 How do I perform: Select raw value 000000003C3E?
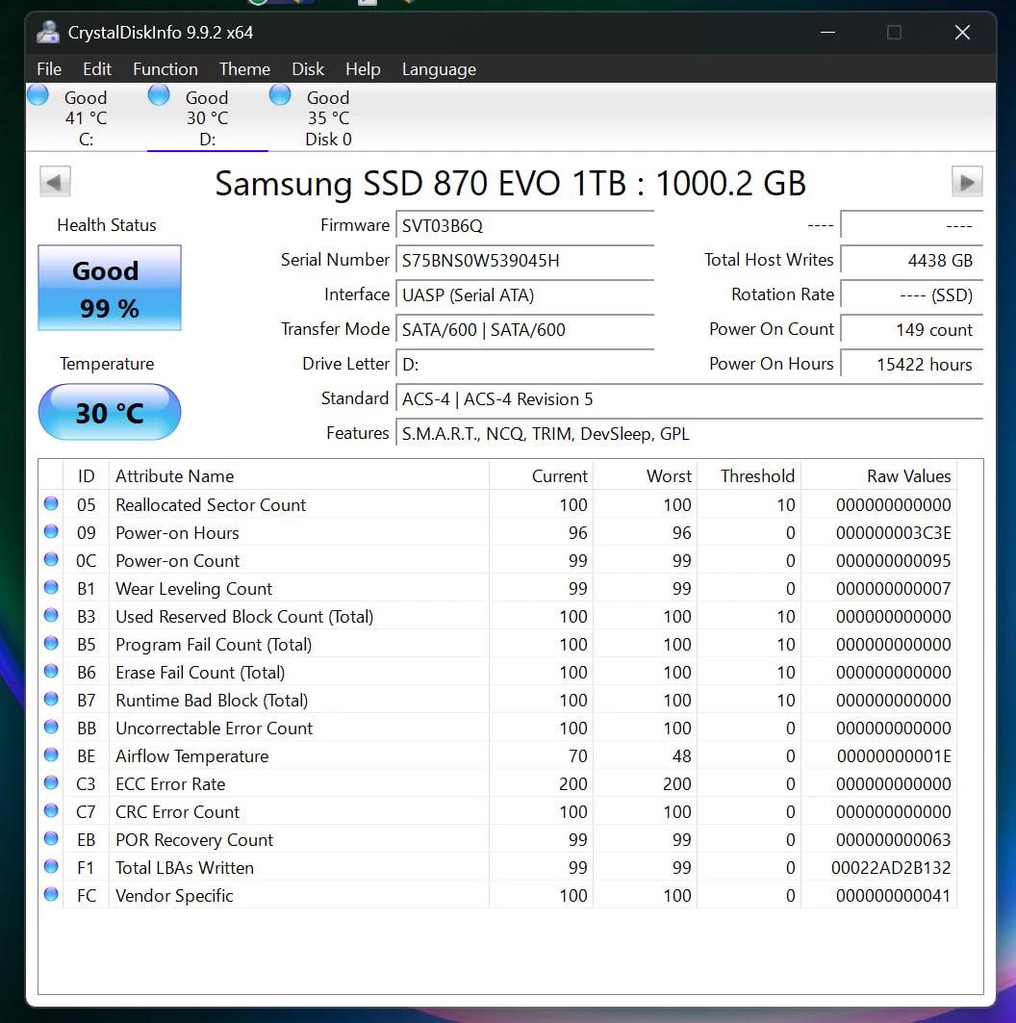tap(894, 533)
